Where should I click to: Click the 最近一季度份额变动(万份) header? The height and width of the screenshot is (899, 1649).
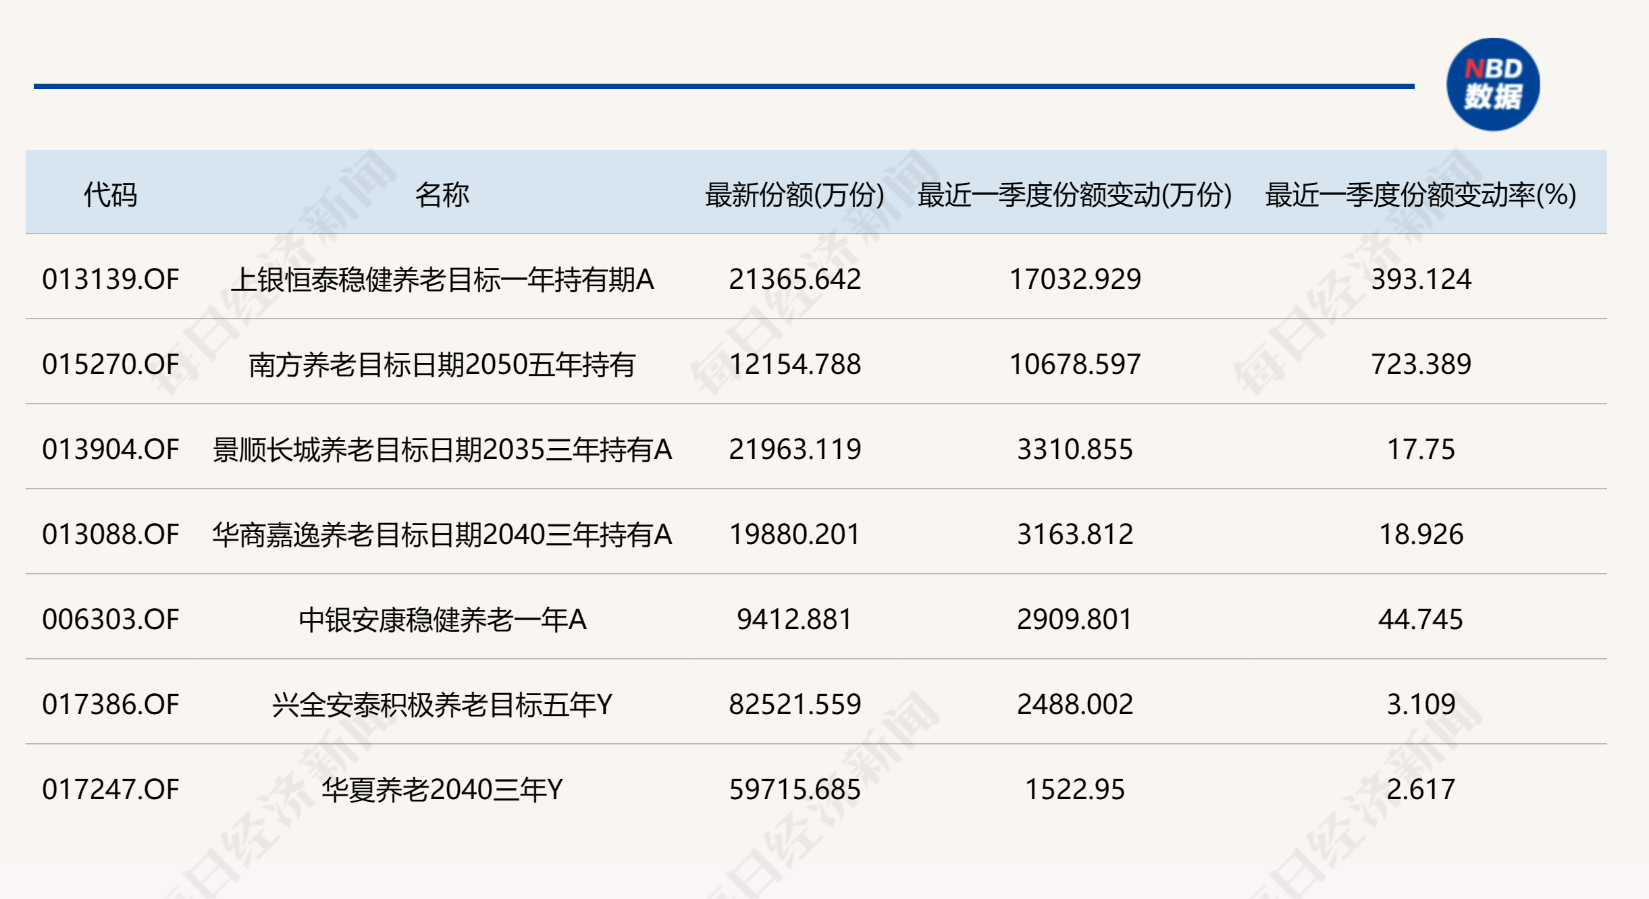[1075, 194]
